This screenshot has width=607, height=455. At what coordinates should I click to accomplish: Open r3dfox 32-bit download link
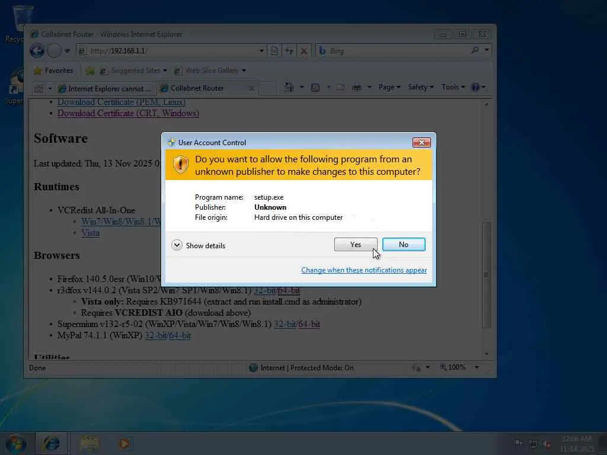coord(264,290)
